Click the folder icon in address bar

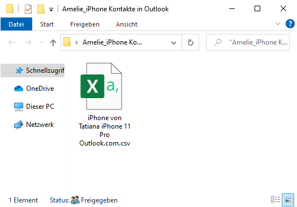[x=67, y=42]
